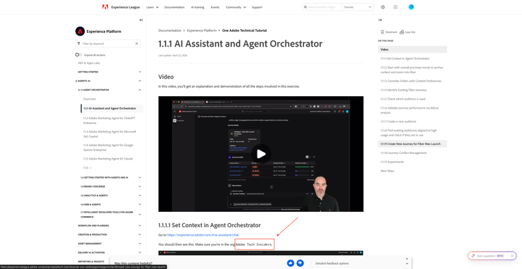Expand detailed feedback options chevron

click(x=407, y=263)
